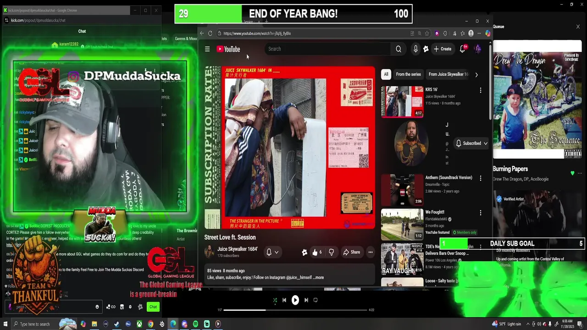Toggle shuffle in the Spotify player
587x330 pixels.
(x=275, y=300)
